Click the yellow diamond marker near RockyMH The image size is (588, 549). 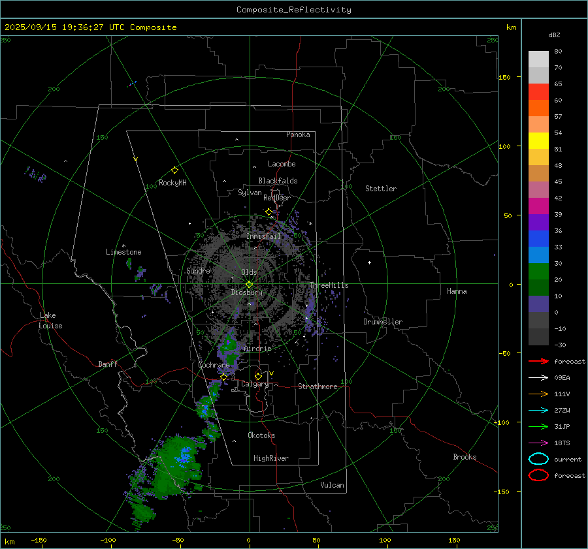click(174, 170)
